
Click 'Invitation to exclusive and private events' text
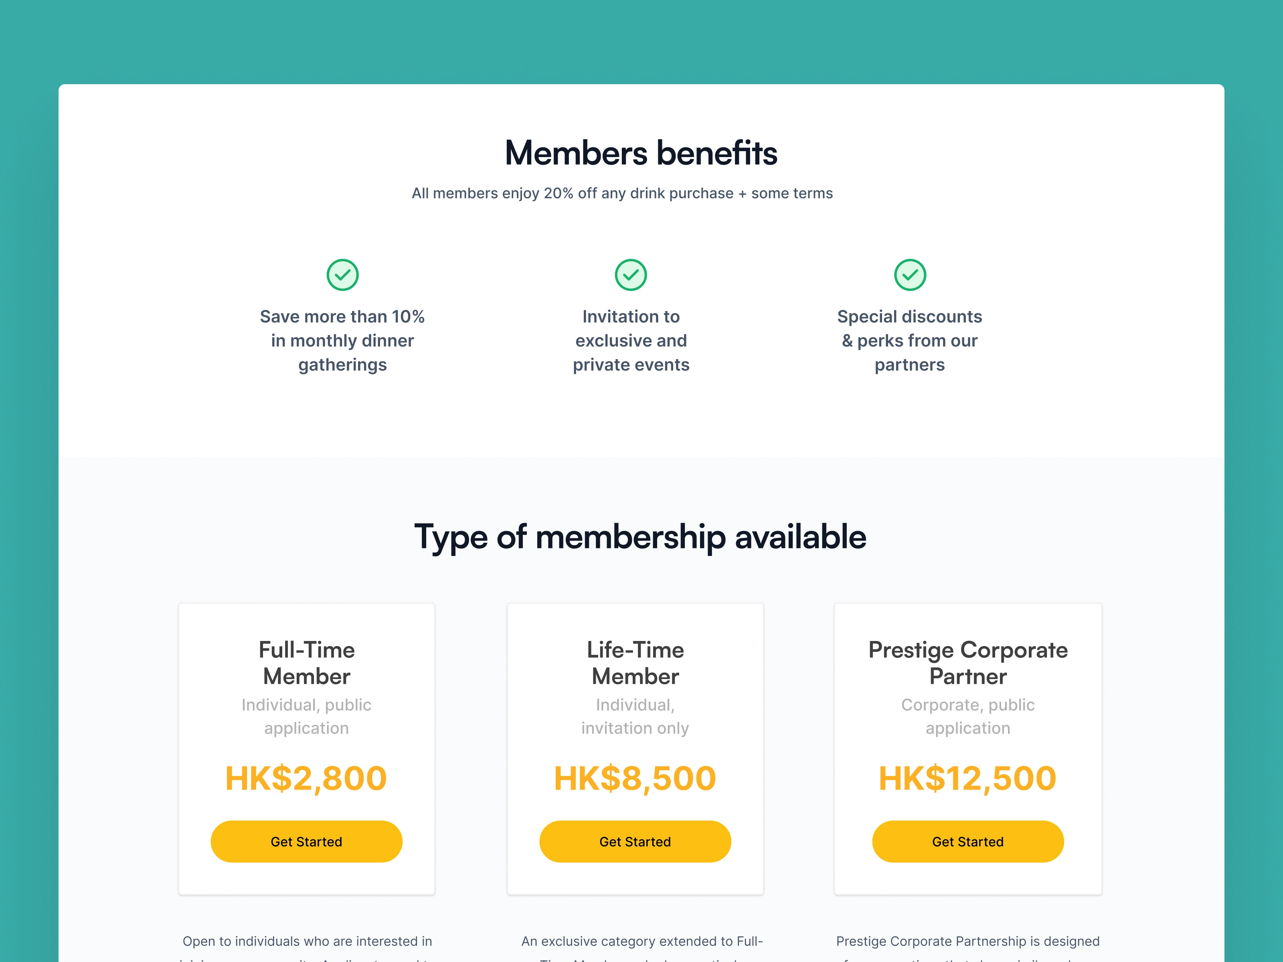point(631,340)
